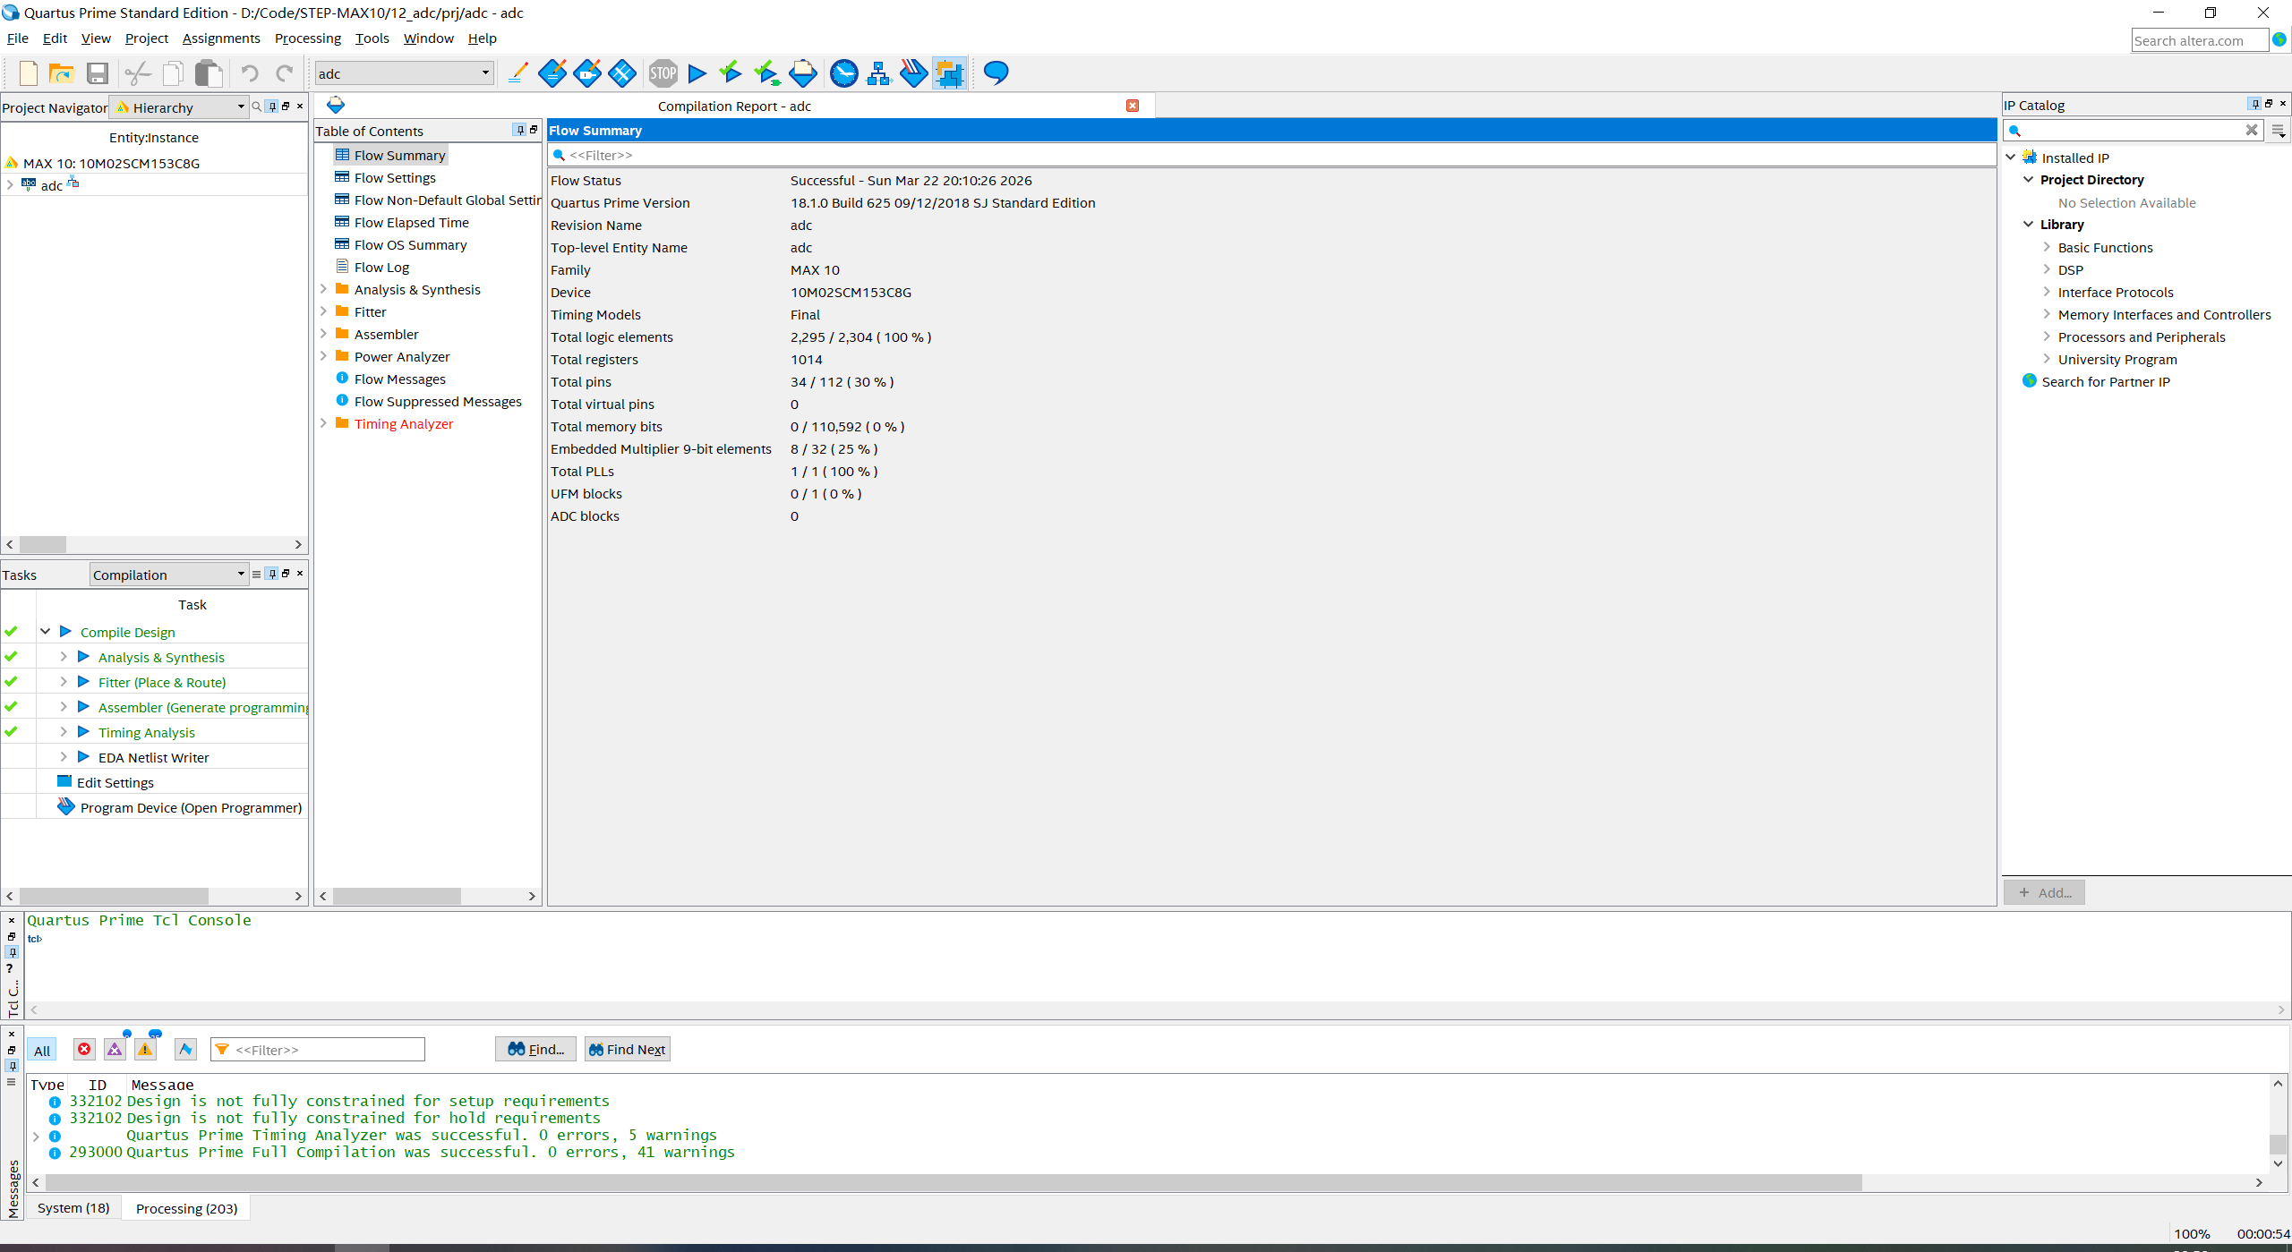Screen dimensions: 2292x1252
Task: Toggle critical warning messages filter
Action: click(x=115, y=1049)
